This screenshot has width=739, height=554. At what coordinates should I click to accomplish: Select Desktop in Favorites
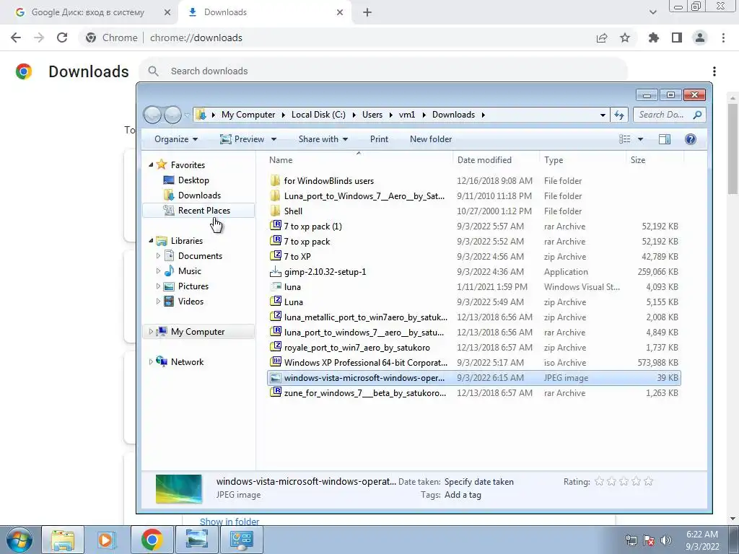(x=193, y=180)
